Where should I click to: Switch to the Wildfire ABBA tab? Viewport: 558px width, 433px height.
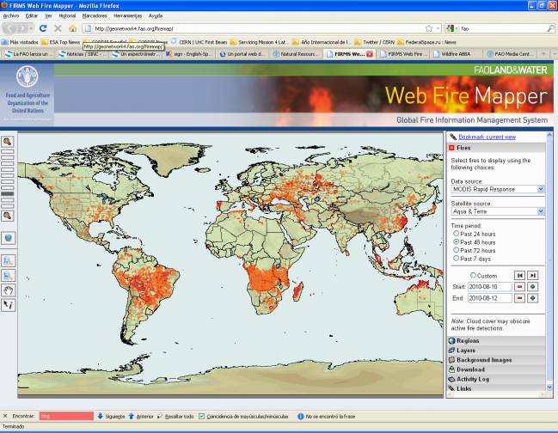(457, 54)
